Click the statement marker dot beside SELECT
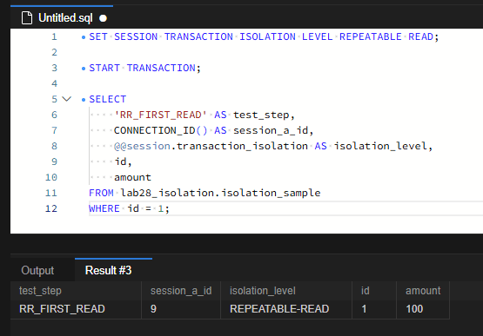 [x=84, y=100]
